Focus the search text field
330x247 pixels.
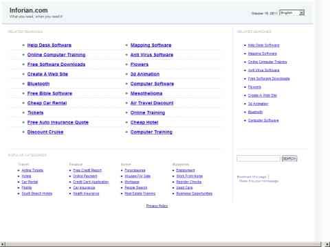coord(258,158)
